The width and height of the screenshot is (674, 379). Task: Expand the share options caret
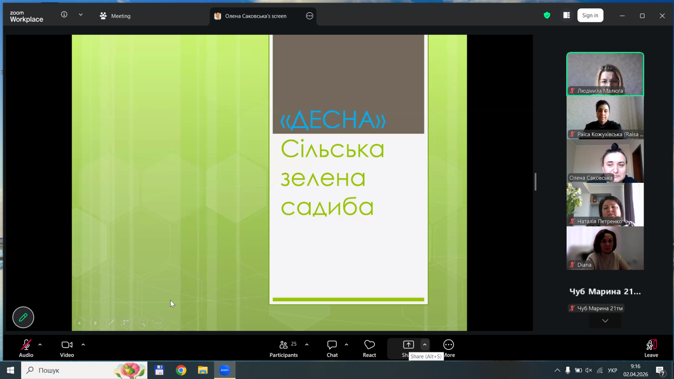(x=425, y=344)
